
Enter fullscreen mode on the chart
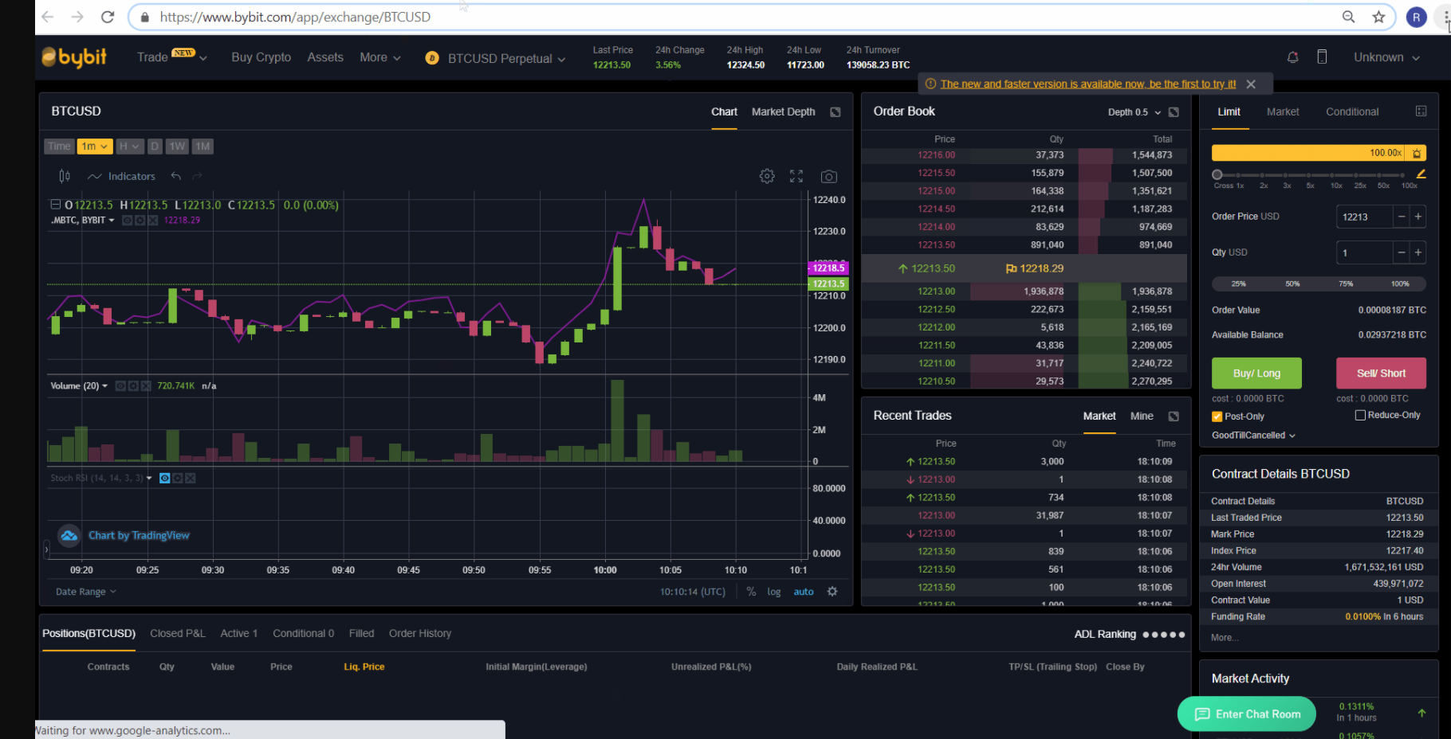click(x=796, y=175)
